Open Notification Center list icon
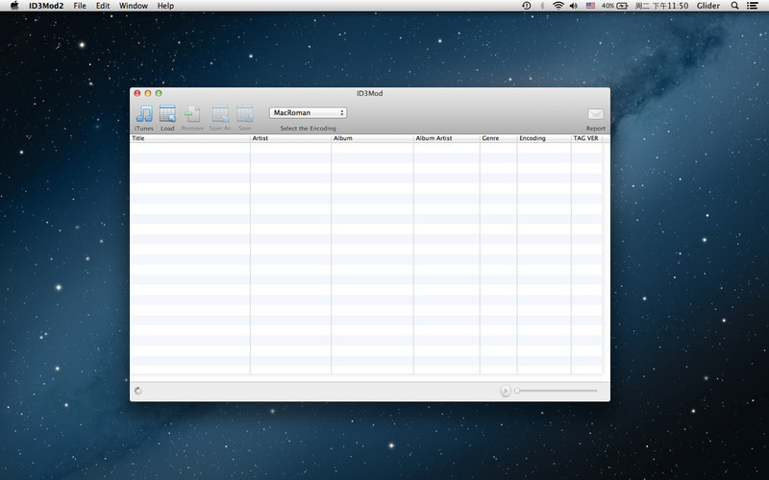 click(752, 6)
